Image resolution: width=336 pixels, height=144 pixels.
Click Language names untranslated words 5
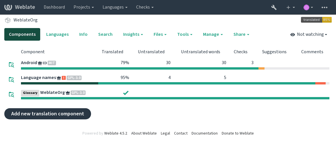[225, 78]
